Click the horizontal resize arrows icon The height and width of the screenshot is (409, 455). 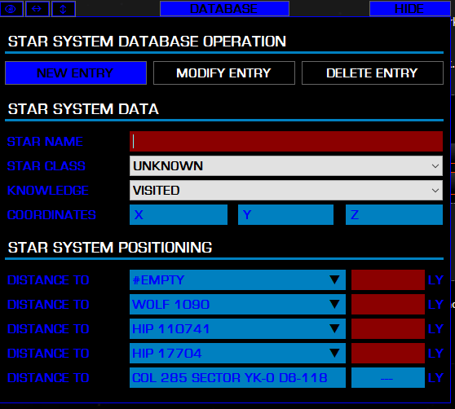pyautogui.click(x=38, y=9)
